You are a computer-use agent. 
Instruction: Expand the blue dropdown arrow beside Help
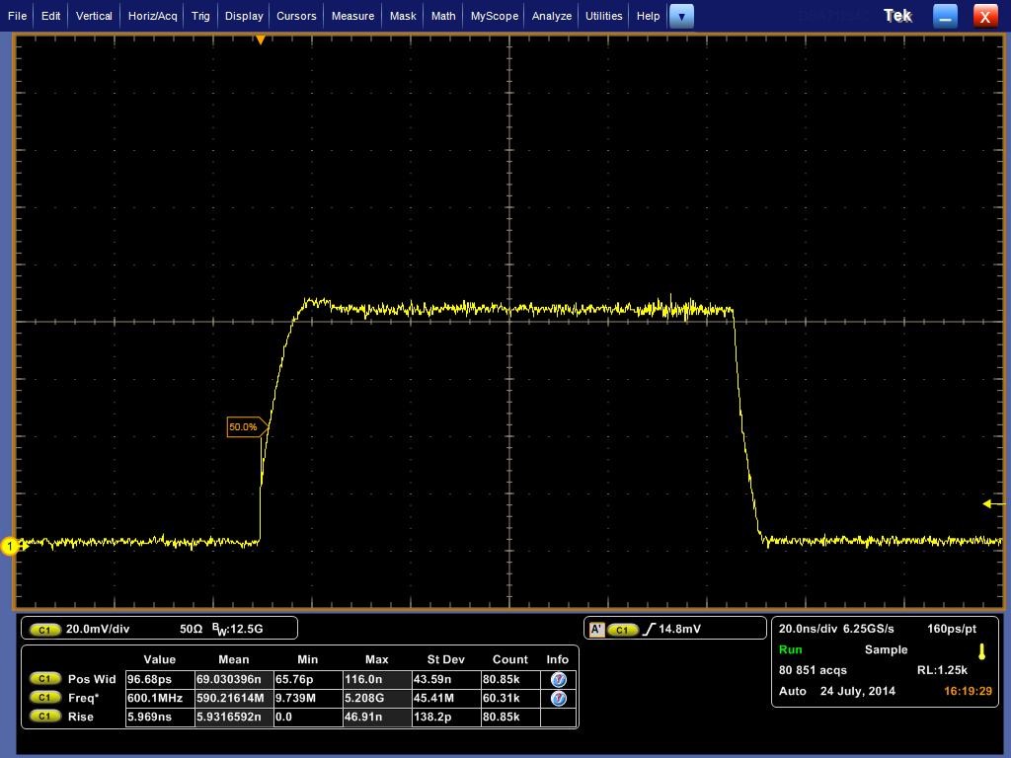point(681,16)
